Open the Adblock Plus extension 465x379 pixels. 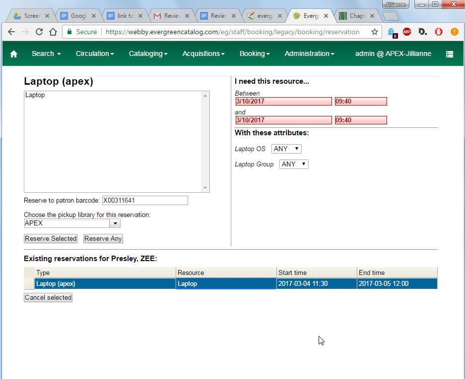coord(407,32)
